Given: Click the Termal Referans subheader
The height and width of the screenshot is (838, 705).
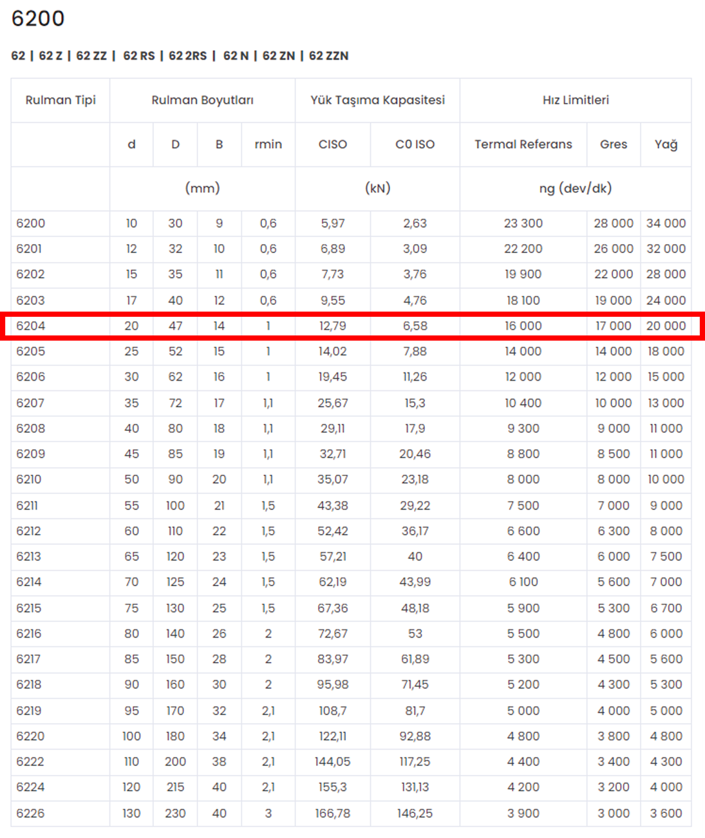Looking at the screenshot, I should tap(523, 144).
